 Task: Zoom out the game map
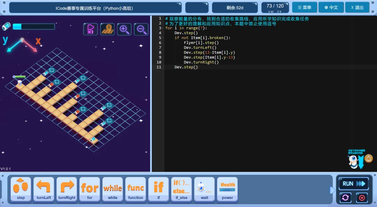[x=141, y=29]
